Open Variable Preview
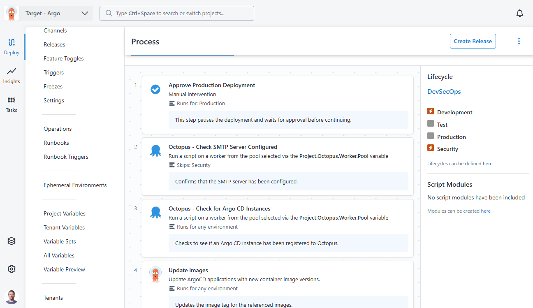Viewport: 533px width, 308px height. pyautogui.click(x=65, y=269)
